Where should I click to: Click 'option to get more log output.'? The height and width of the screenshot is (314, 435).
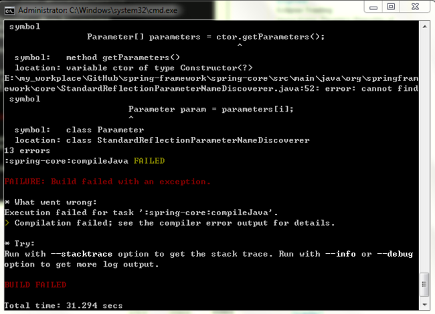click(x=82, y=265)
